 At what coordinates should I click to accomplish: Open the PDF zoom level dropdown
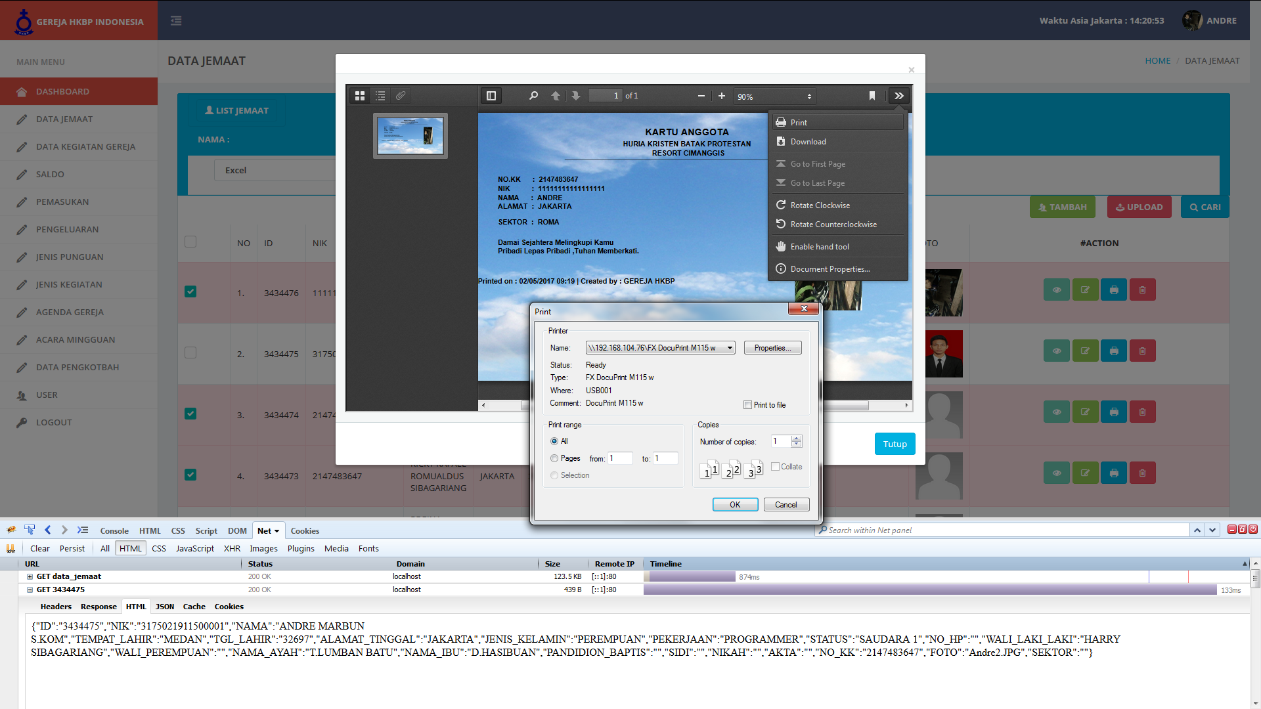pyautogui.click(x=774, y=97)
